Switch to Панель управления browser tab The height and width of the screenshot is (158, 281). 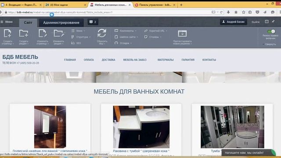pos(155,5)
